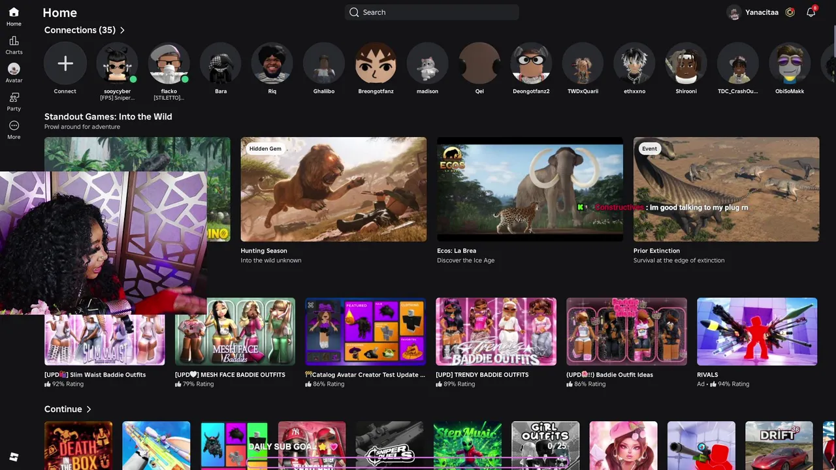Open TDC_CrashOu... connection avatar
The width and height of the screenshot is (836, 470).
[x=738, y=63]
